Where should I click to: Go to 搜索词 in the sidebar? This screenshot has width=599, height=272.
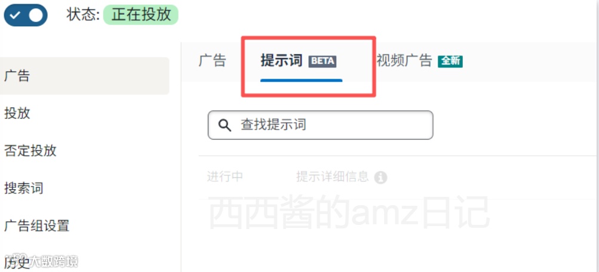[24, 188]
